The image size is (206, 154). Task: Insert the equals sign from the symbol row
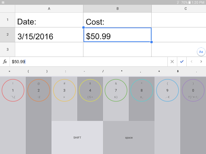click(x=9, y=71)
